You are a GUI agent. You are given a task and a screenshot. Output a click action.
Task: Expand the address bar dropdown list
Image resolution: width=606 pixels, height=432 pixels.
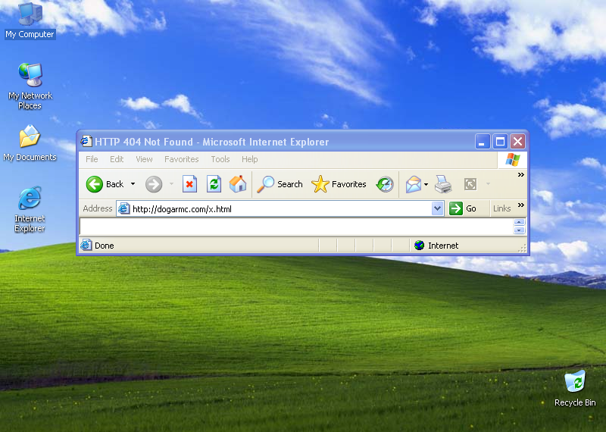[x=437, y=209]
